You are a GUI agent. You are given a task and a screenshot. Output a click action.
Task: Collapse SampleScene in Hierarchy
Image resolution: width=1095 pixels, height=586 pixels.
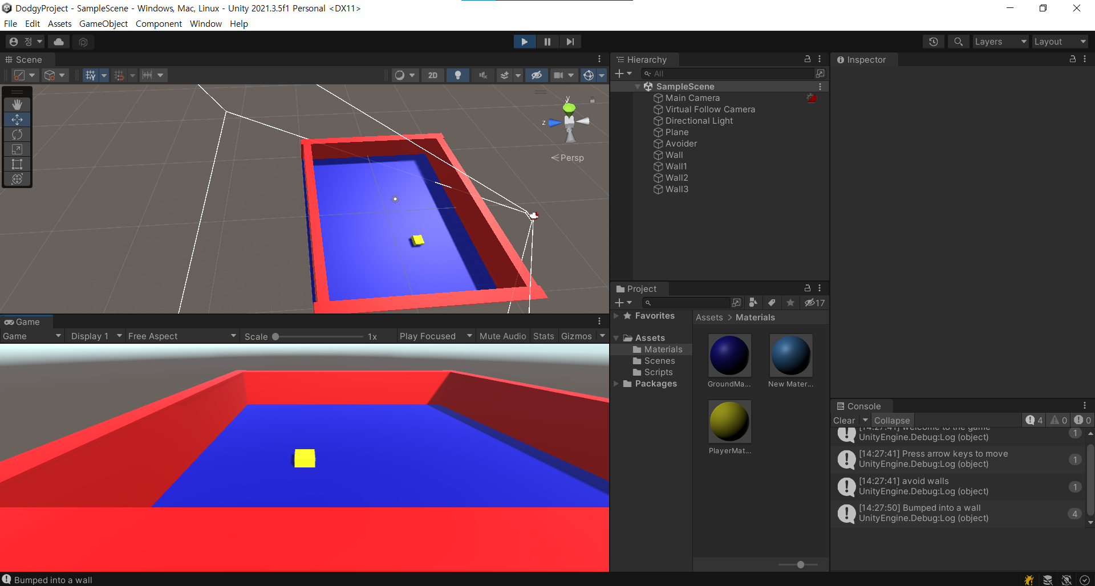638,87
